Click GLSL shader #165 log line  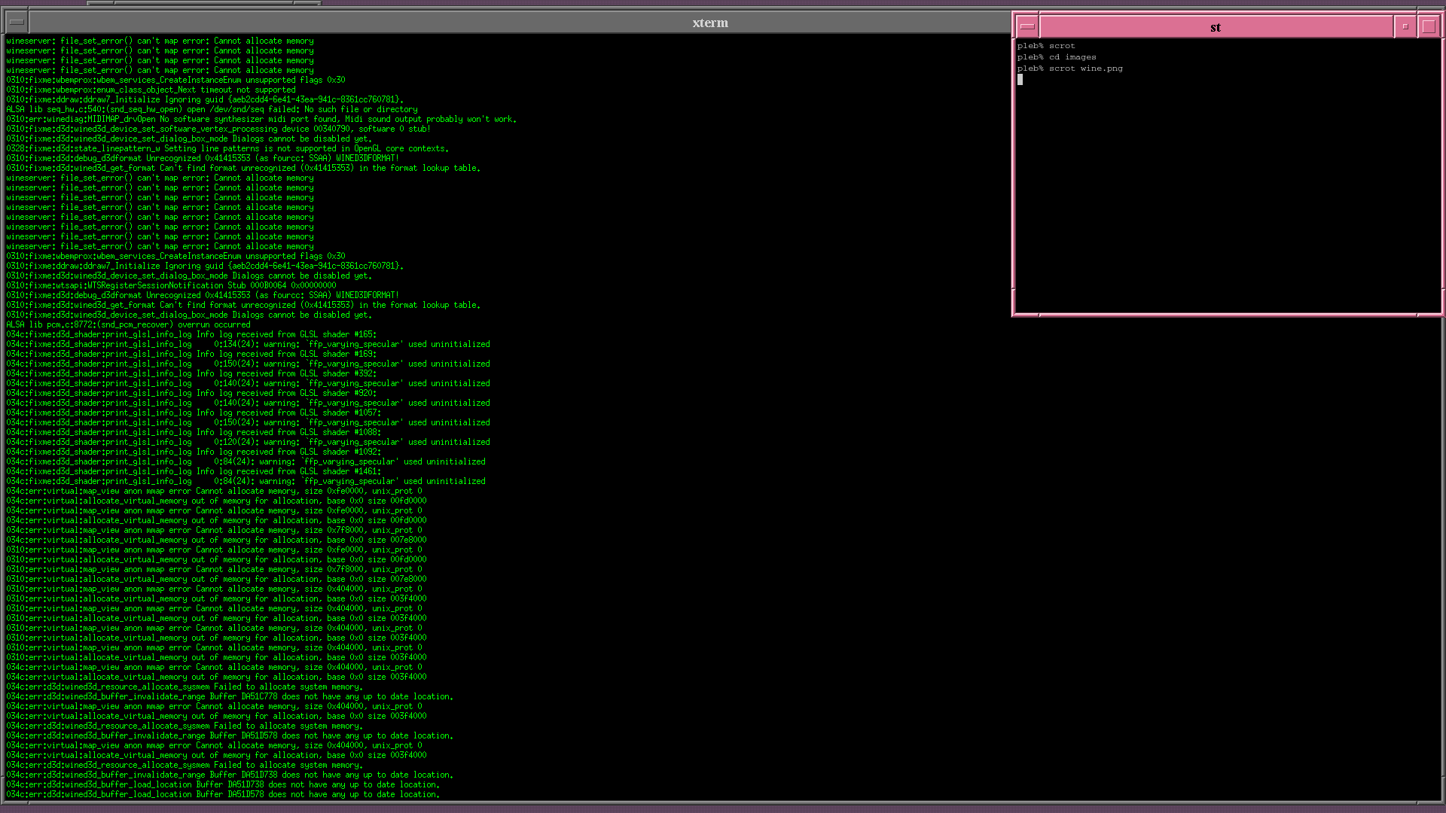coord(191,334)
